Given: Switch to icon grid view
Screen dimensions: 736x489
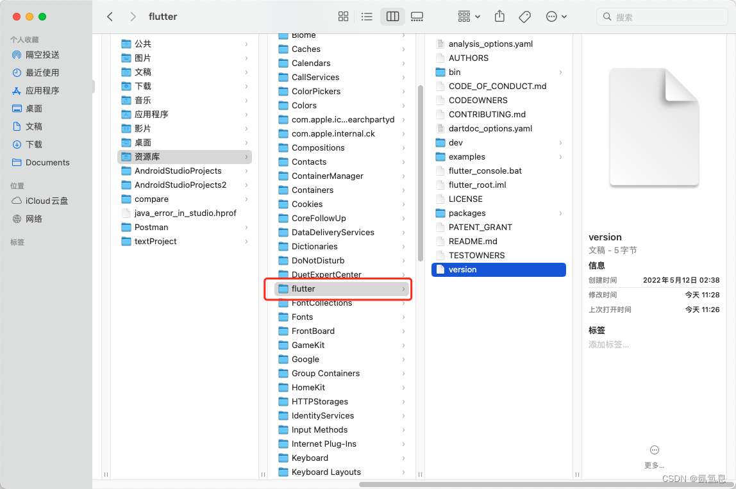Looking at the screenshot, I should (x=343, y=17).
